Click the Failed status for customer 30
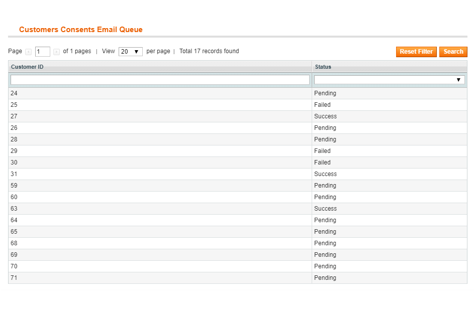476x319 pixels. (x=322, y=163)
